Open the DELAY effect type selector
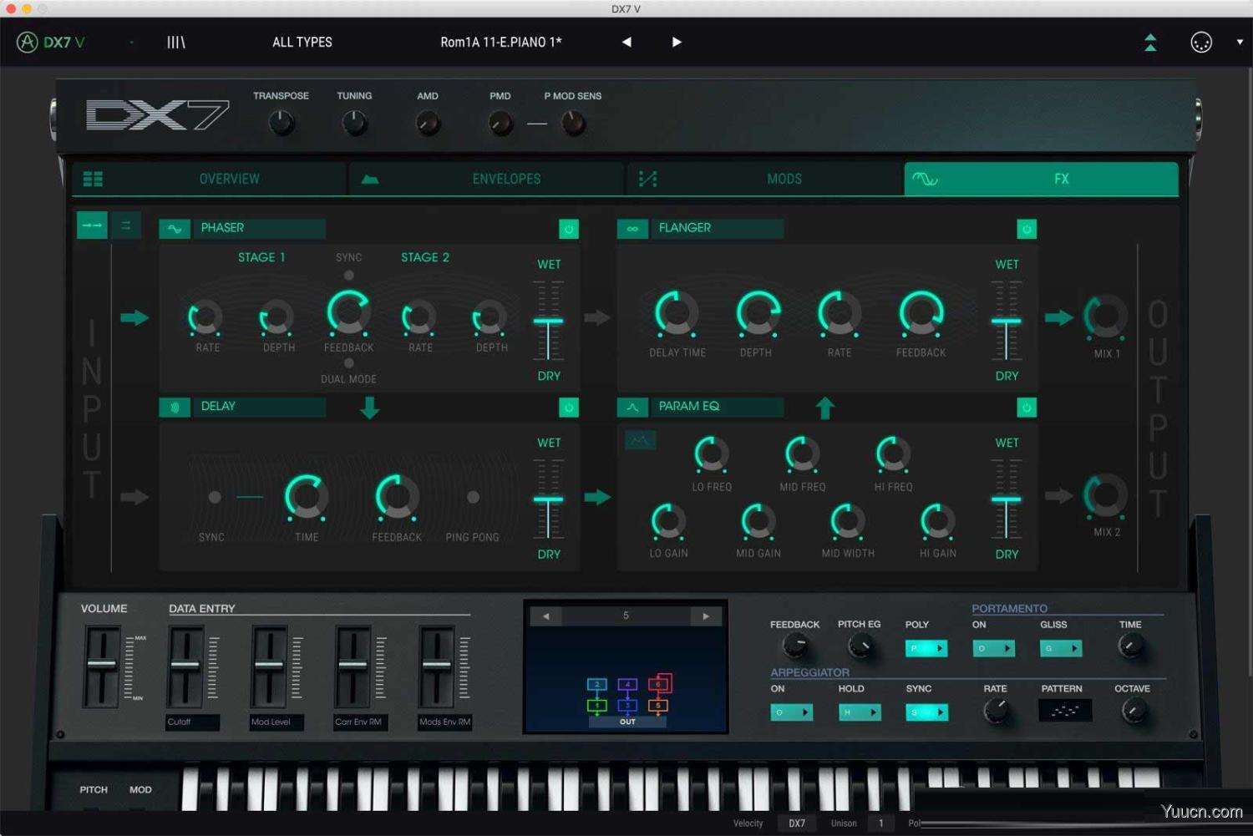 (259, 407)
